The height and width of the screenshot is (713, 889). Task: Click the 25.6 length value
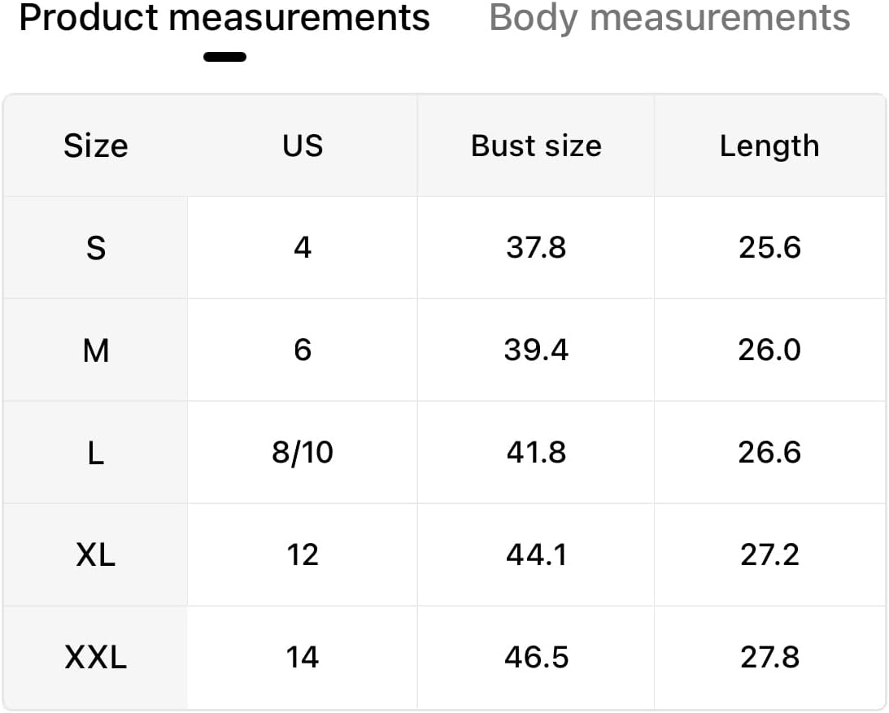coord(769,248)
